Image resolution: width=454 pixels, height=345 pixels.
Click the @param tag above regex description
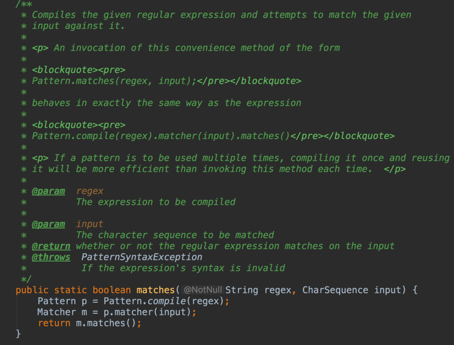tap(48, 191)
